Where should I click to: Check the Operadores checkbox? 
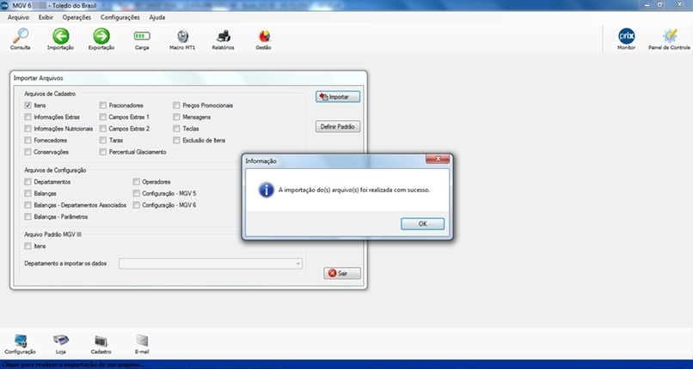coord(136,182)
